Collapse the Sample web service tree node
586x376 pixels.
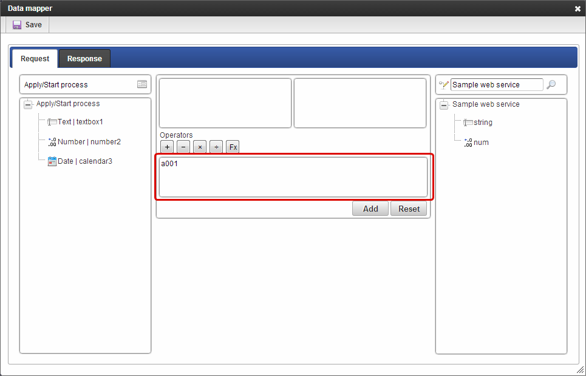point(444,105)
